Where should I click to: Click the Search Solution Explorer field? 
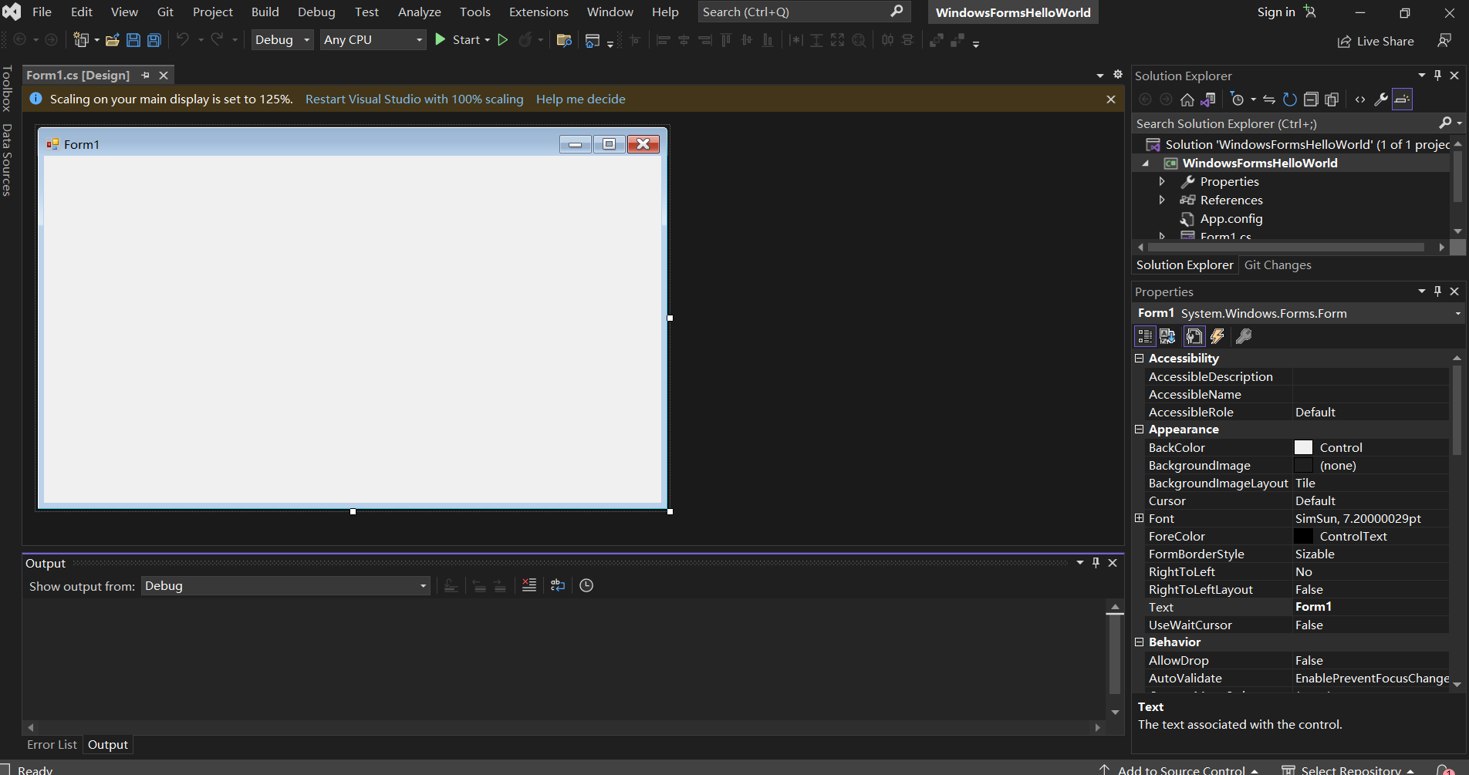pos(1285,123)
